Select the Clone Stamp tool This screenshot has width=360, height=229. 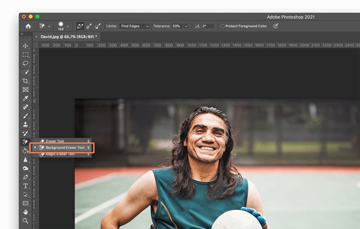26,125
